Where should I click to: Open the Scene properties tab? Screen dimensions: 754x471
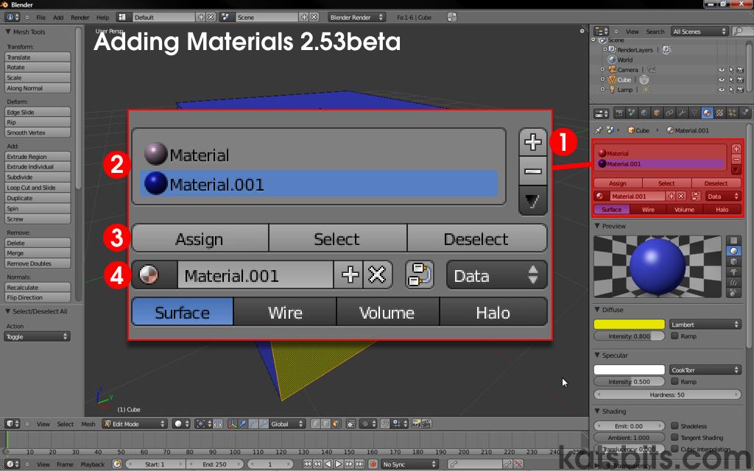tap(633, 113)
